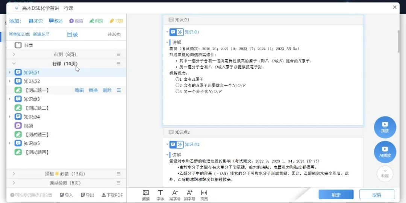
Task: Confirm with the 确定 button
Action: [x=336, y=195]
